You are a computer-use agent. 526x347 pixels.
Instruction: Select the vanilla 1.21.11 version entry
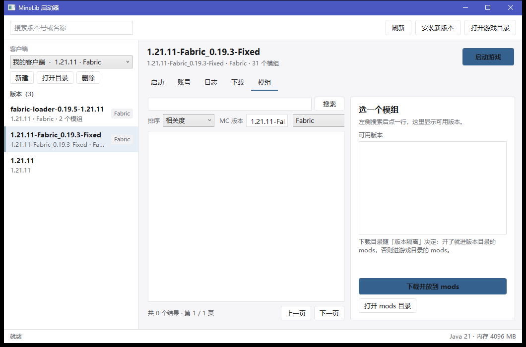click(x=71, y=165)
